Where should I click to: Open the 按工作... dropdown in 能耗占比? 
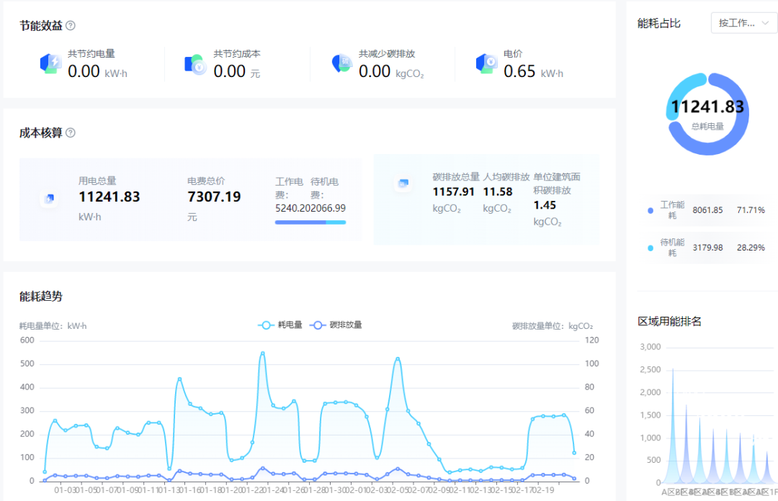click(x=743, y=23)
